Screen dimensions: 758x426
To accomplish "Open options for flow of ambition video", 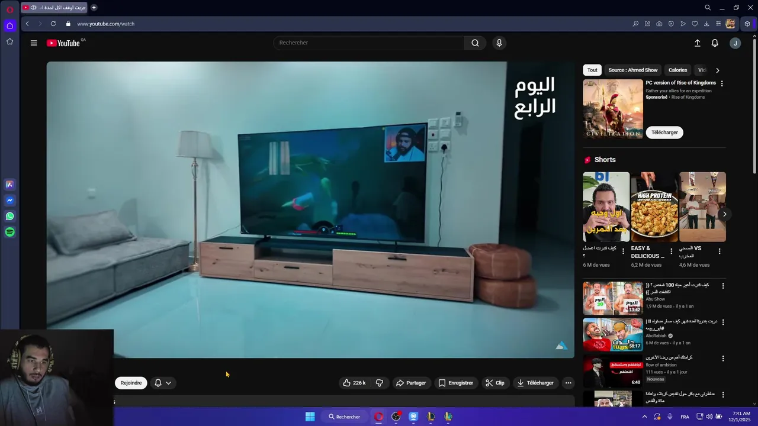I will click(x=722, y=359).
